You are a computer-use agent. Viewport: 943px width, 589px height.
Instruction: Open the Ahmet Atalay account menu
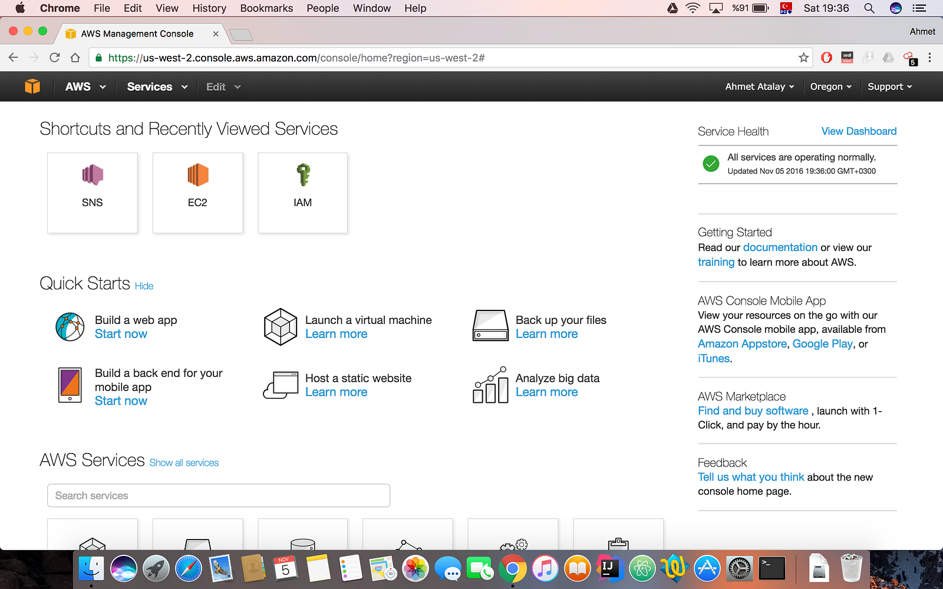760,87
